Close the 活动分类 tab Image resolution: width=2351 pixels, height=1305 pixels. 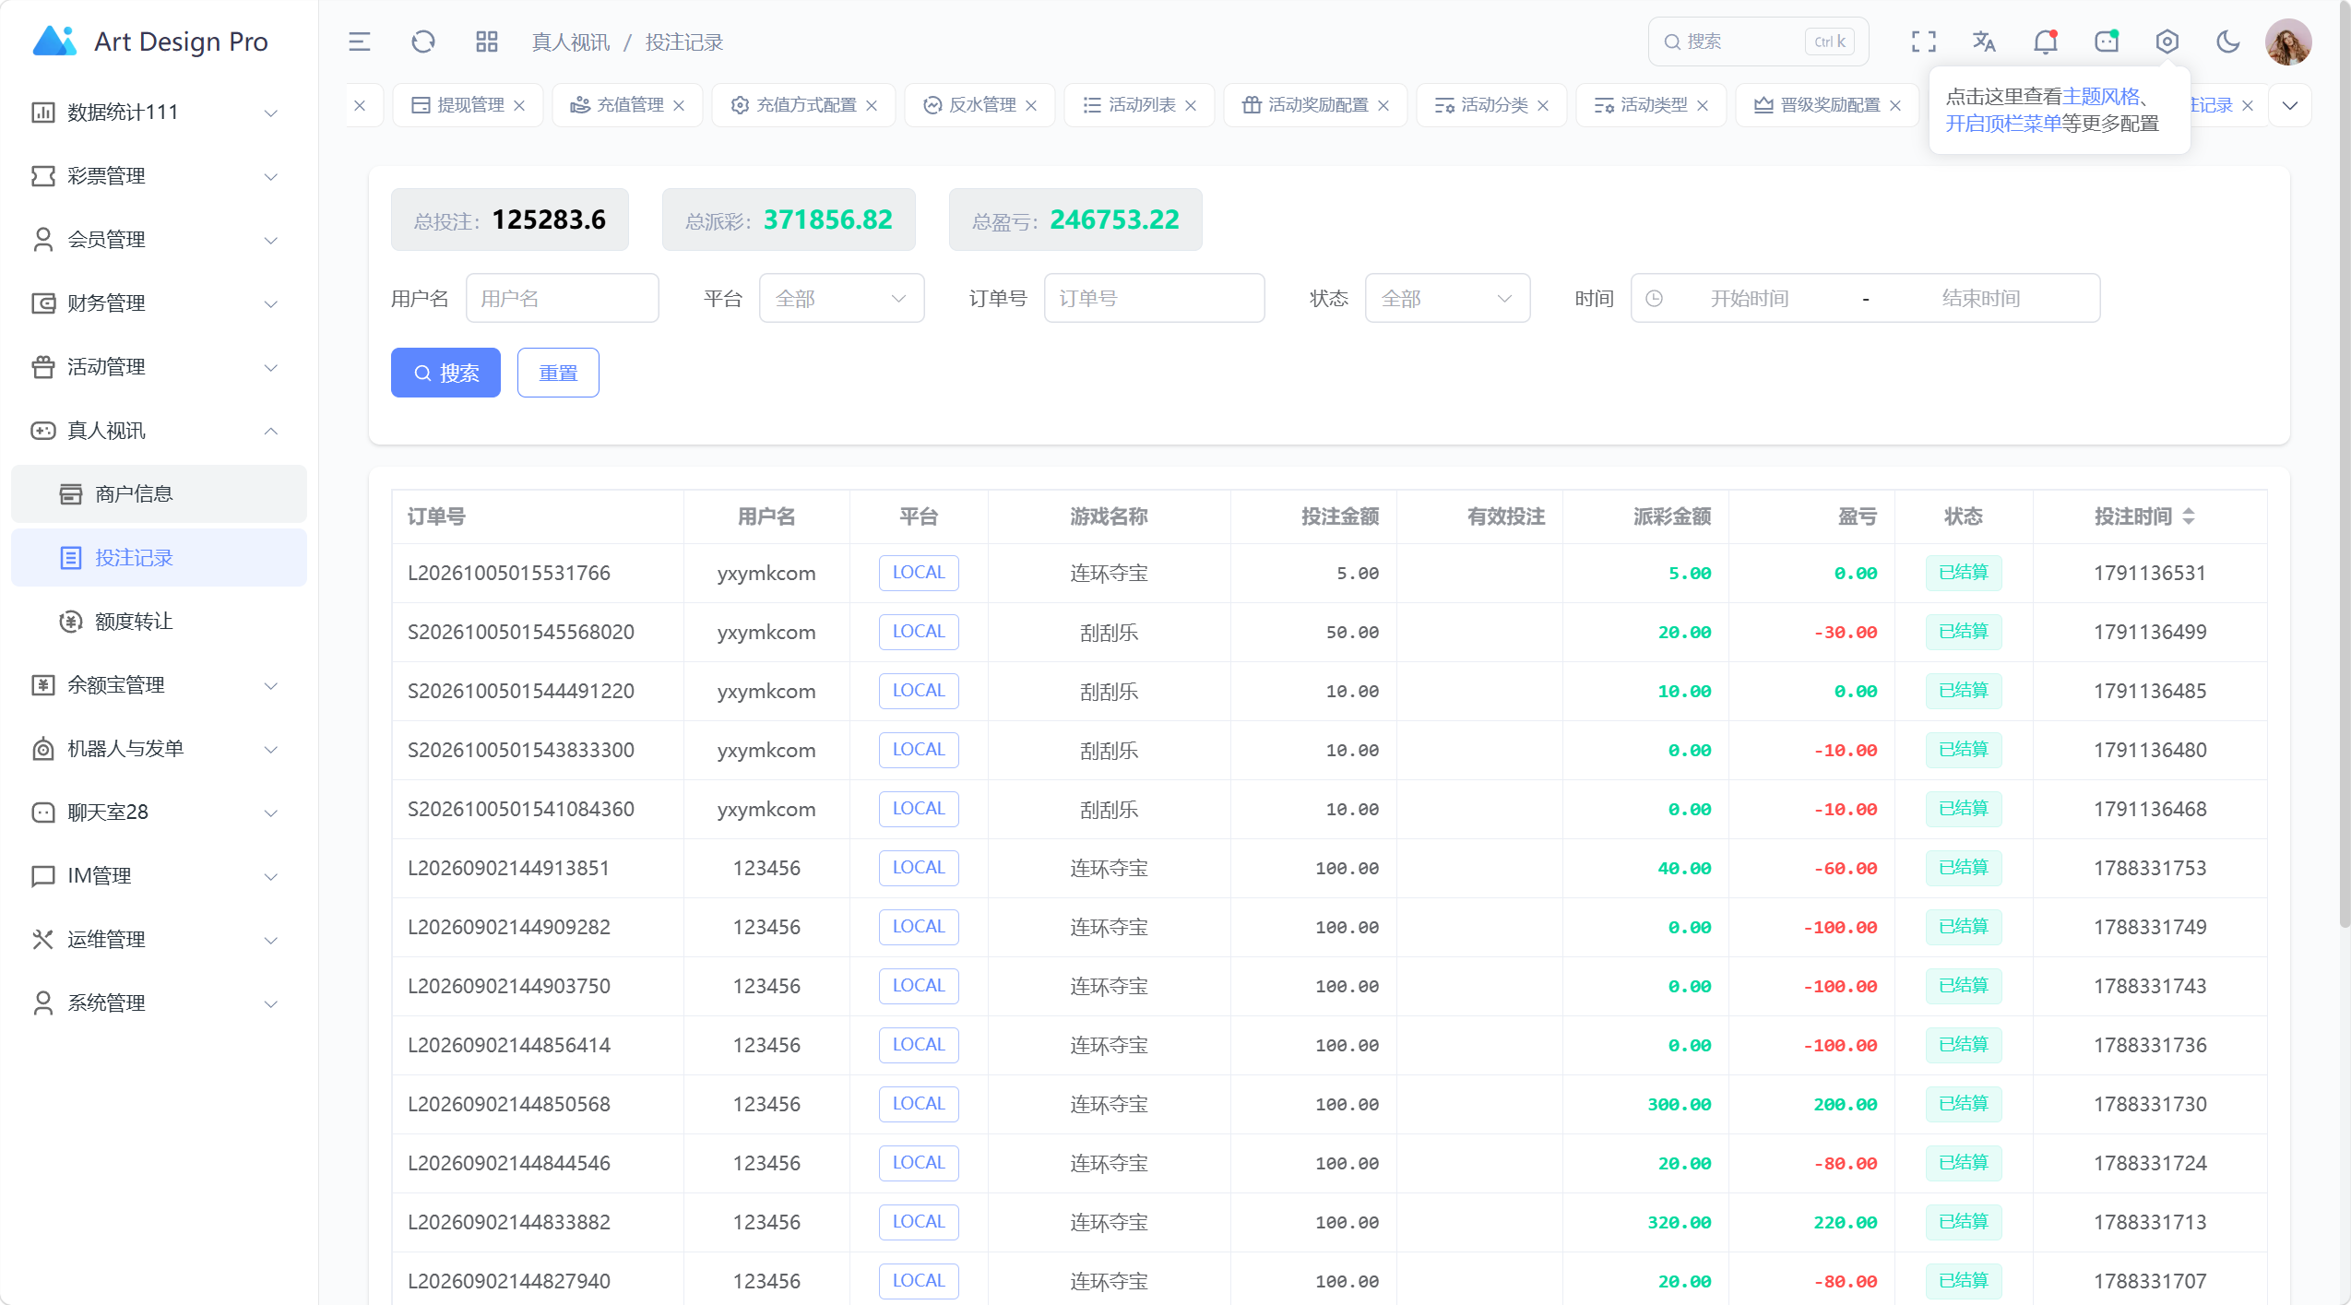click(1543, 105)
